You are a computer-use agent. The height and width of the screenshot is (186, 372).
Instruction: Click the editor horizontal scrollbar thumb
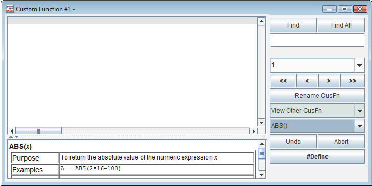pyautogui.click(x=39, y=131)
